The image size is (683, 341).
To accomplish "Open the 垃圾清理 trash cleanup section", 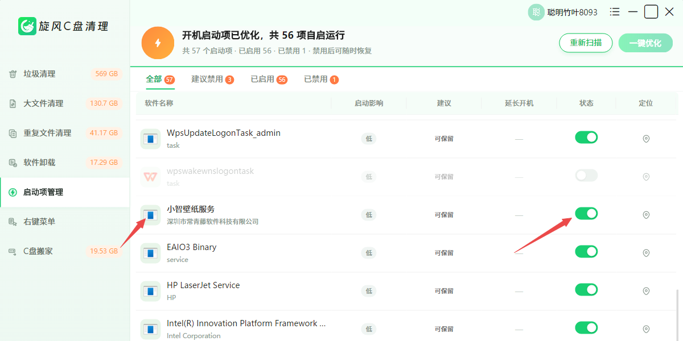I will pos(64,74).
